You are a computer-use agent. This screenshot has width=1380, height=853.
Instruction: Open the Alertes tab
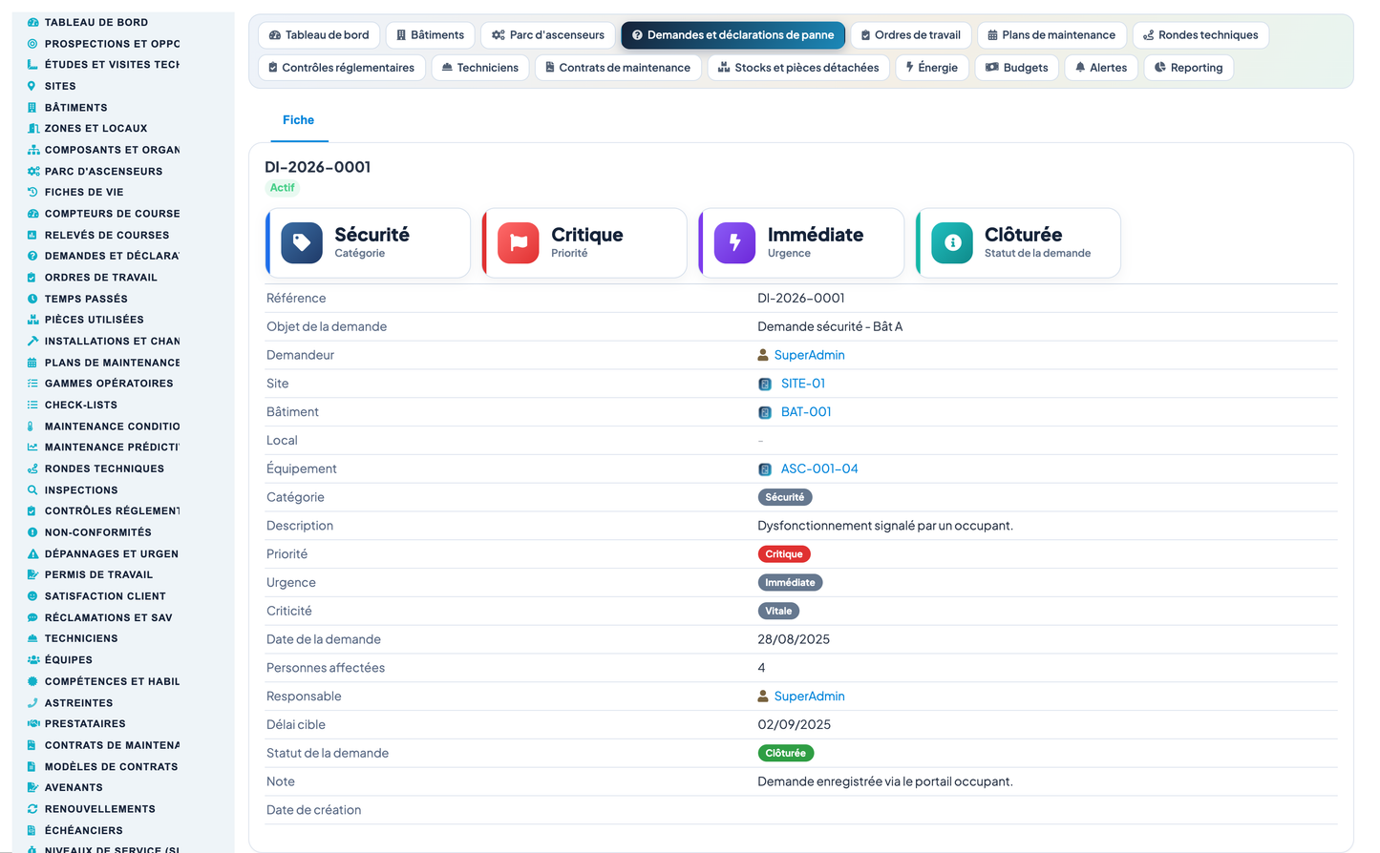tap(1101, 68)
